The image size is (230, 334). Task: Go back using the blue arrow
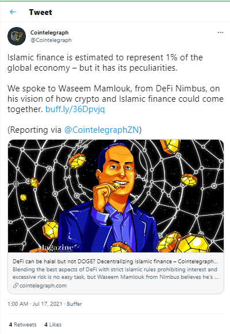(13, 12)
